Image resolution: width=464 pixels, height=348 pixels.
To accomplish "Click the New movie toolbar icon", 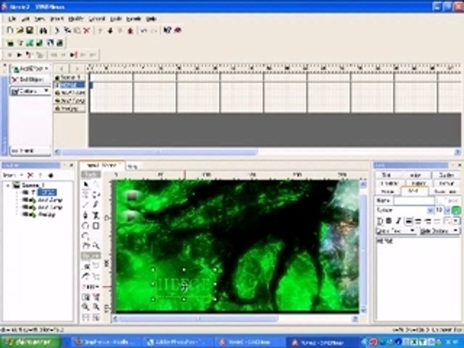I will coord(10,30).
